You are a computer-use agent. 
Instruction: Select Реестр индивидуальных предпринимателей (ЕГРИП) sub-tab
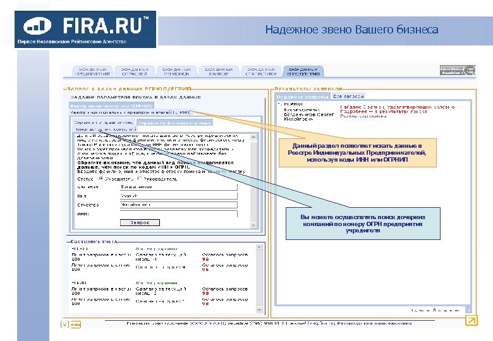click(130, 112)
